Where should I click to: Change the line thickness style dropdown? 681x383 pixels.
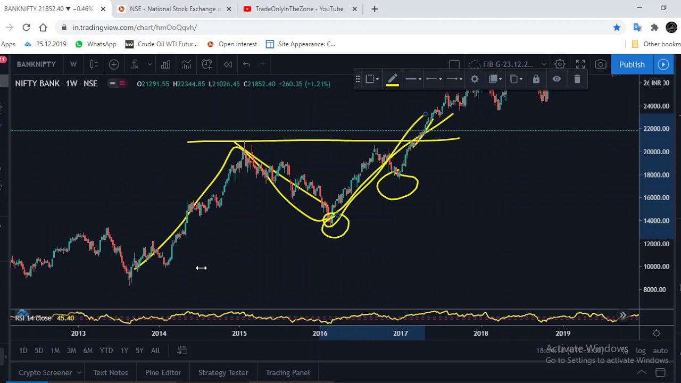413,79
